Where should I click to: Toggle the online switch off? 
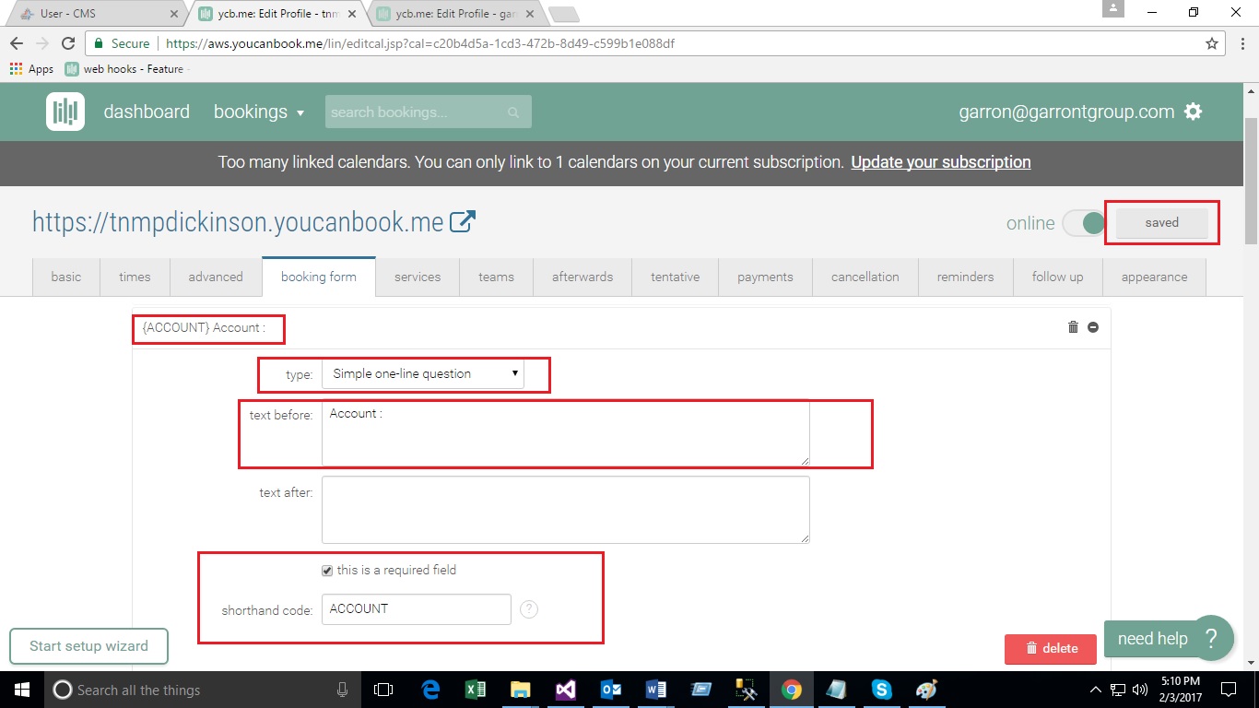pos(1084,223)
